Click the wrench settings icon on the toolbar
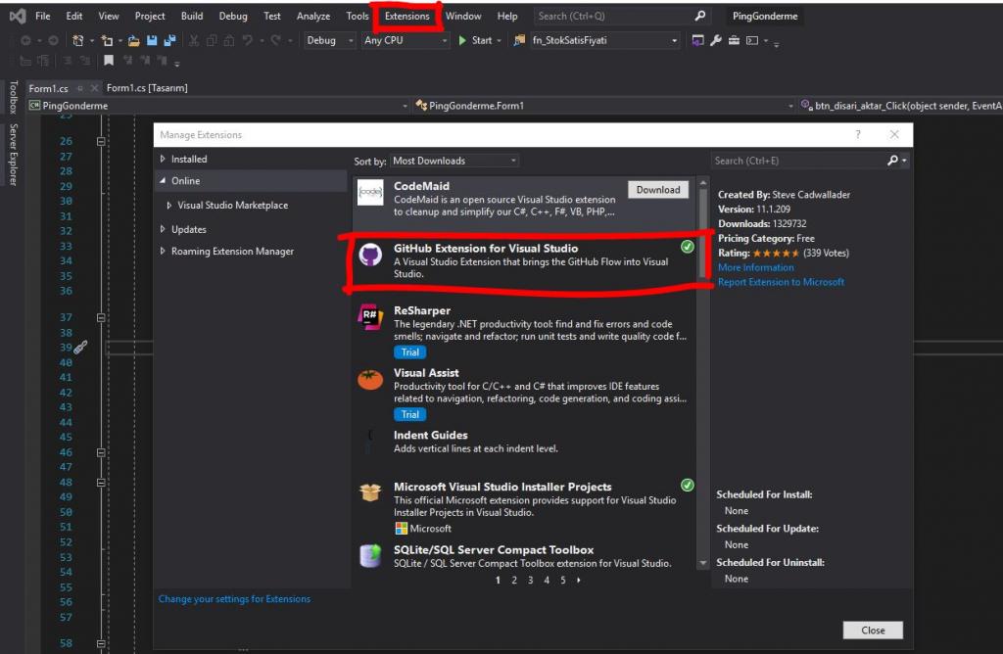Image resolution: width=1003 pixels, height=654 pixels. [x=716, y=42]
